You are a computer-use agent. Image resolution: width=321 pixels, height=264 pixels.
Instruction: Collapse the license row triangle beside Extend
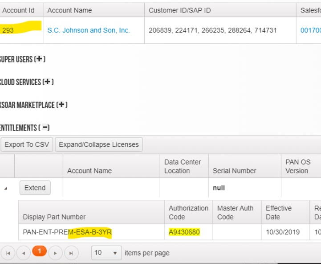(6, 188)
